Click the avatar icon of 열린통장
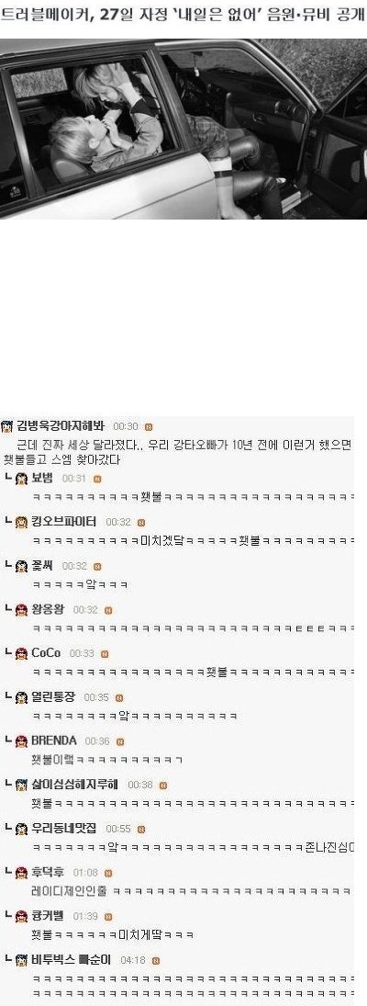 tap(21, 698)
